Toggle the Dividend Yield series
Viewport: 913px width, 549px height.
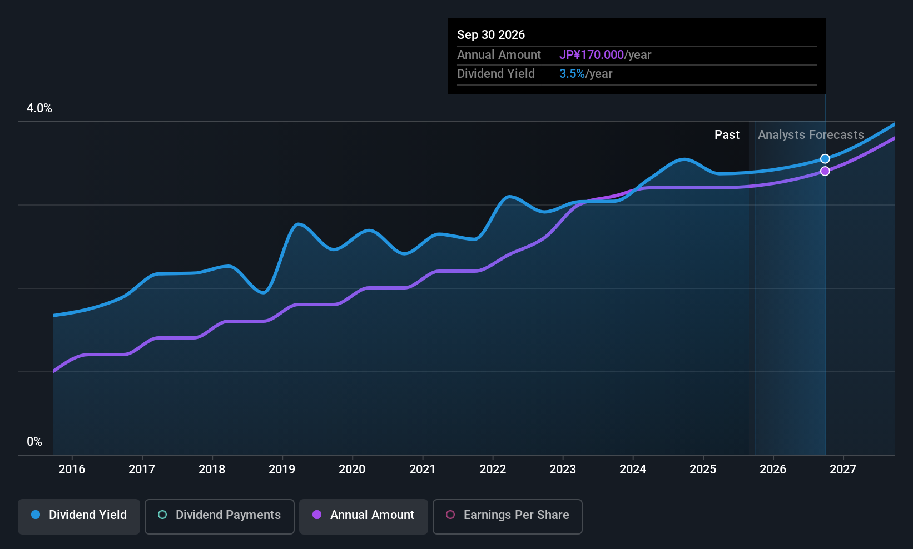point(79,515)
